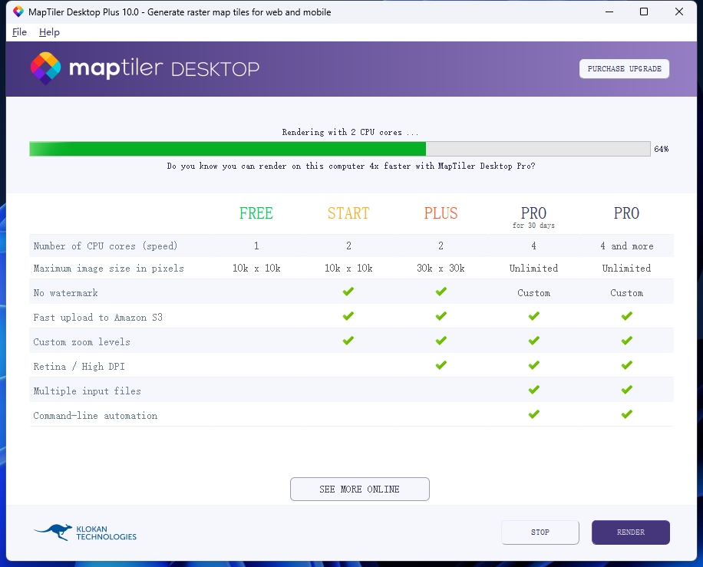Click the 'Retina / High DPI' label
703x567 pixels.
coord(79,367)
